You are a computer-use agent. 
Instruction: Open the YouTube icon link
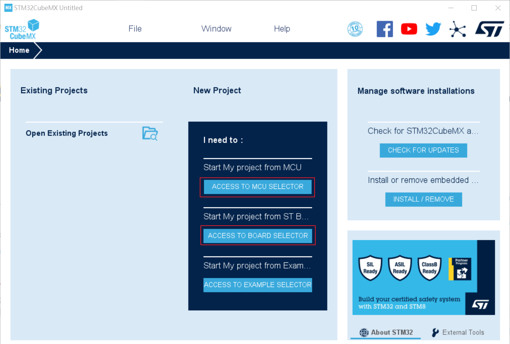coord(409,29)
